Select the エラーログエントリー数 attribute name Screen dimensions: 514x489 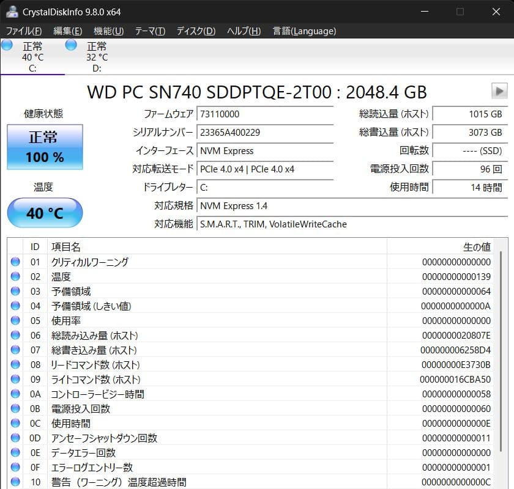tap(92, 468)
